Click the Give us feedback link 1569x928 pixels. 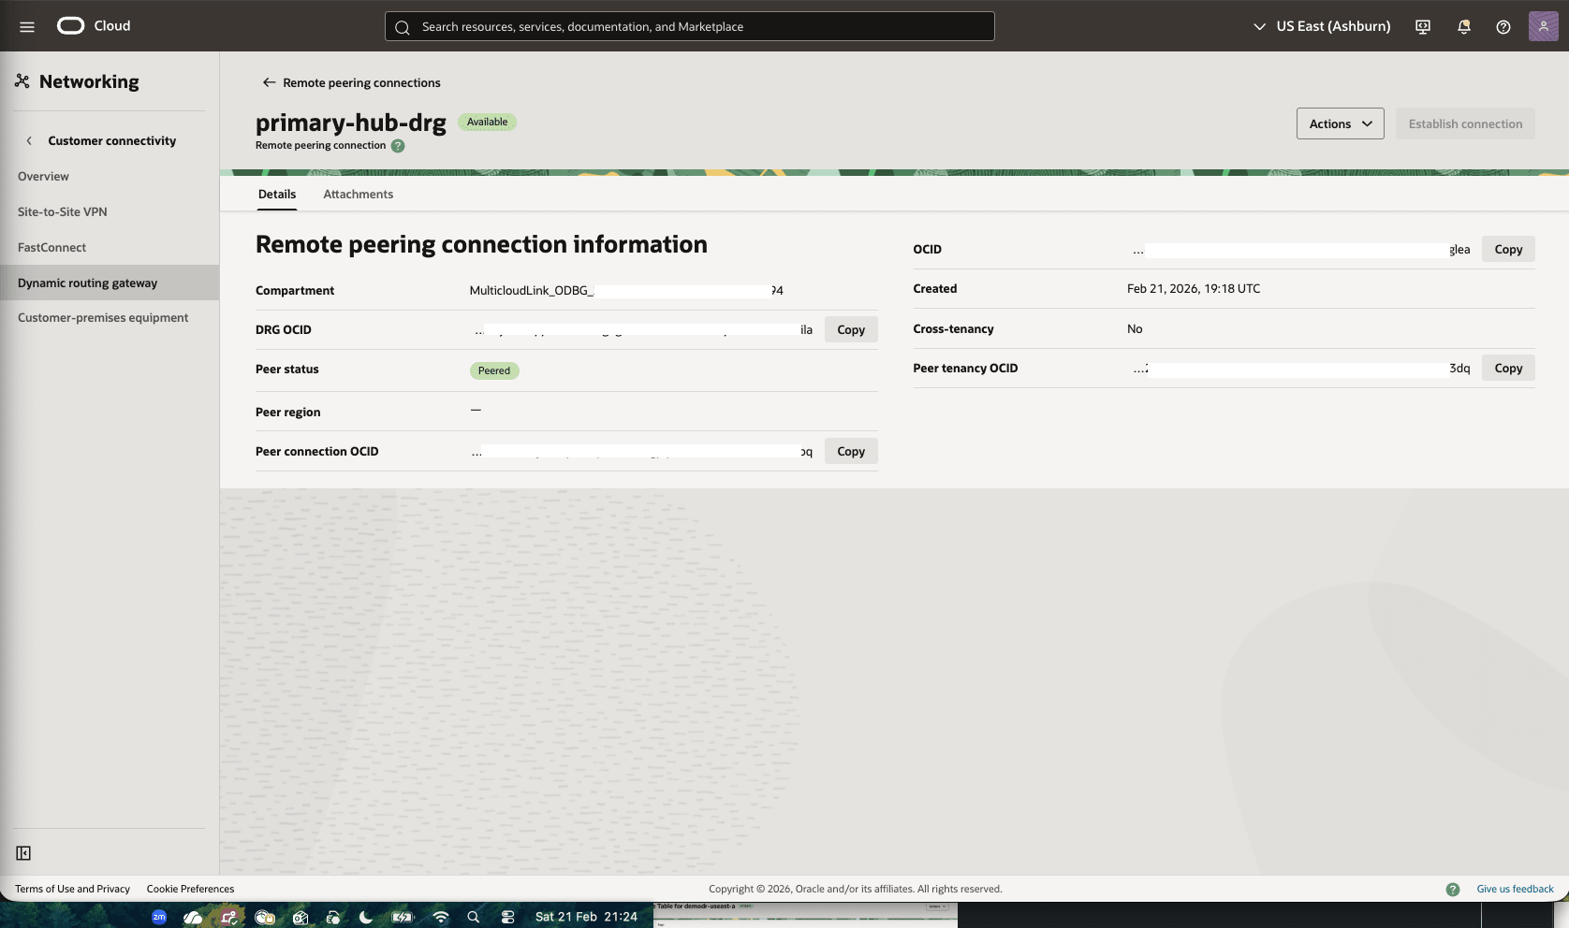pyautogui.click(x=1513, y=889)
